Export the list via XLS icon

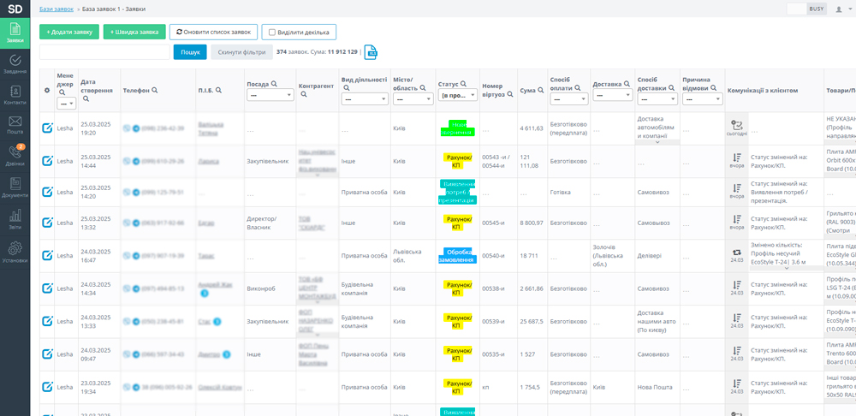(x=372, y=52)
